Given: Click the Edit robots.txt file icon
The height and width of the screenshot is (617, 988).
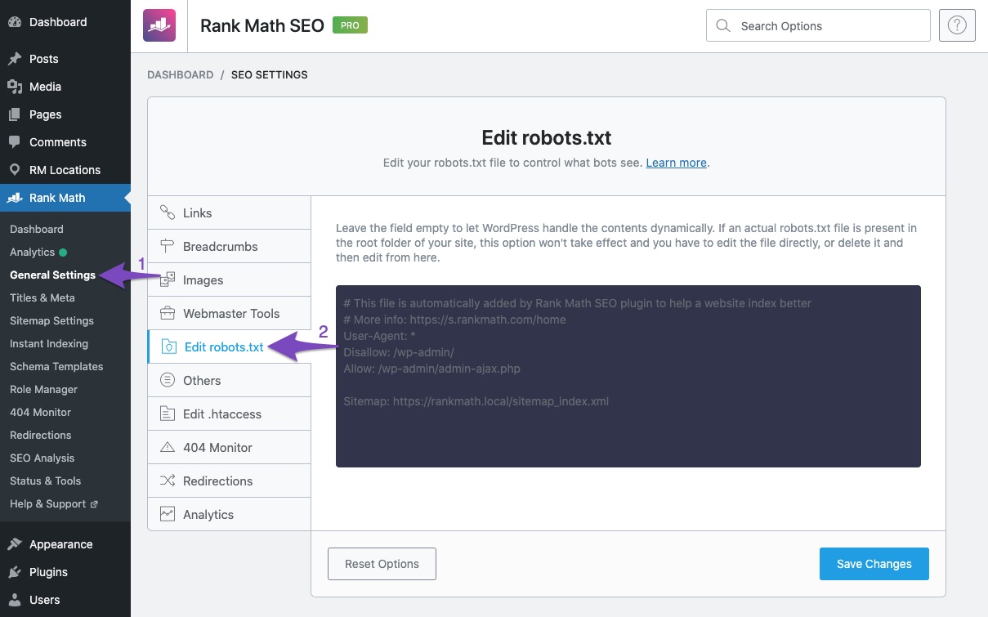Looking at the screenshot, I should (x=169, y=347).
